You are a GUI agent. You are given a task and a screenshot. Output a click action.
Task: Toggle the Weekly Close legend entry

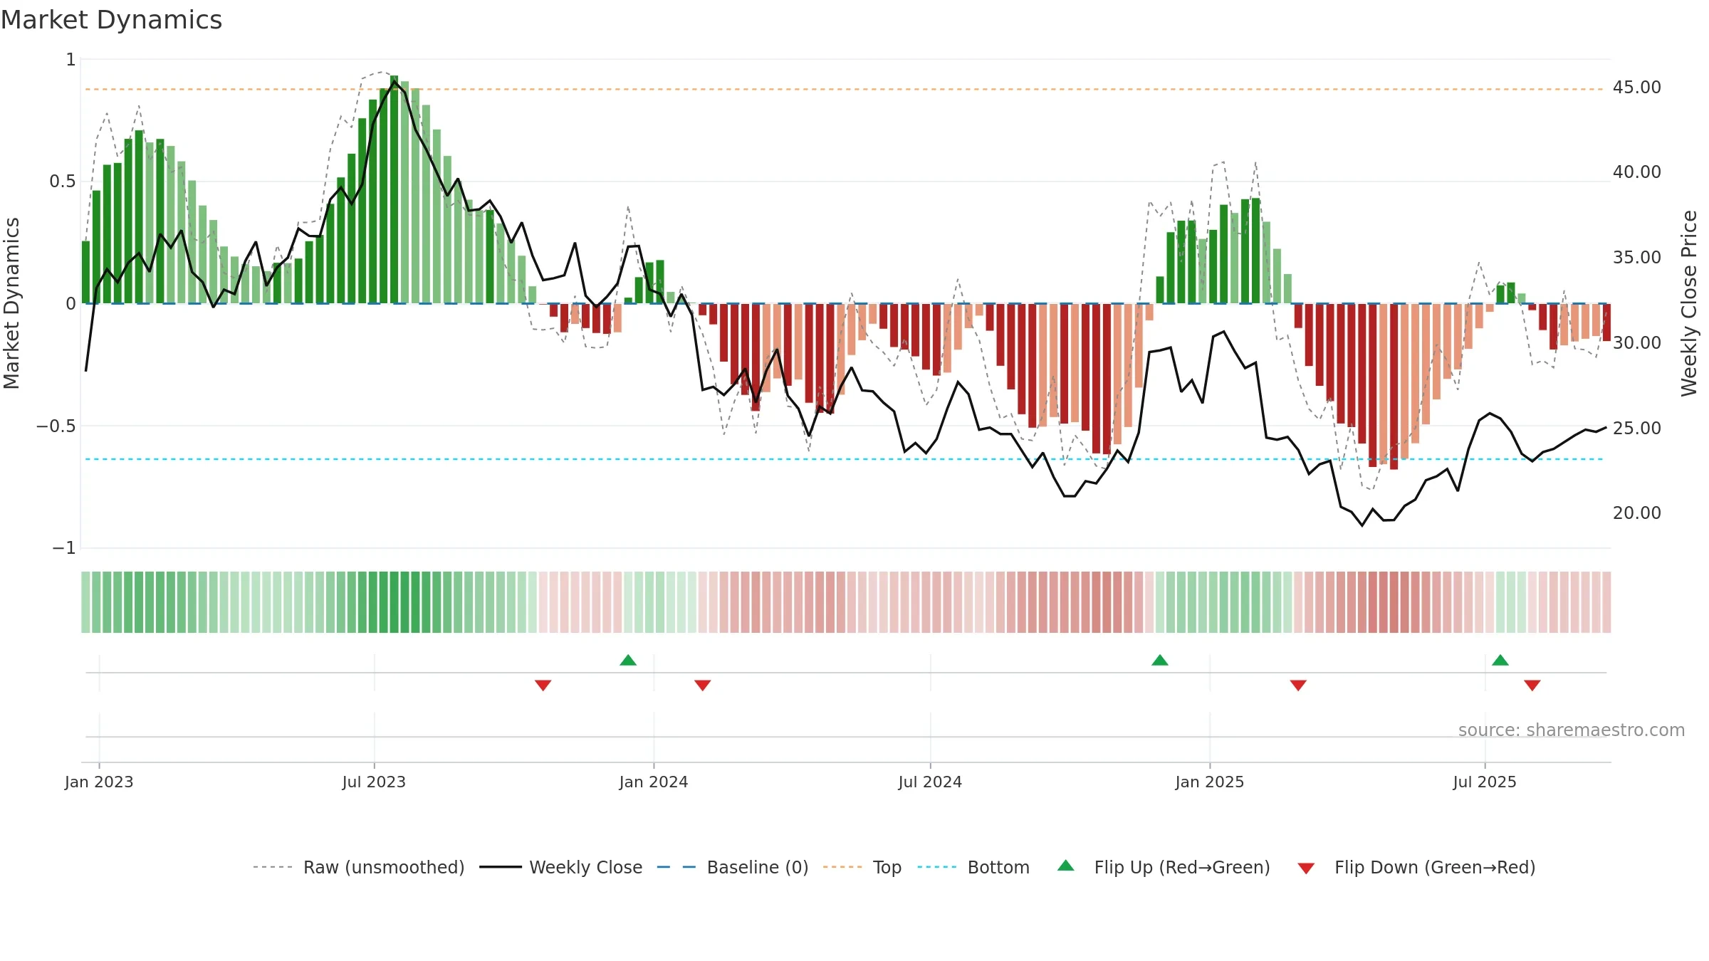pos(560,867)
